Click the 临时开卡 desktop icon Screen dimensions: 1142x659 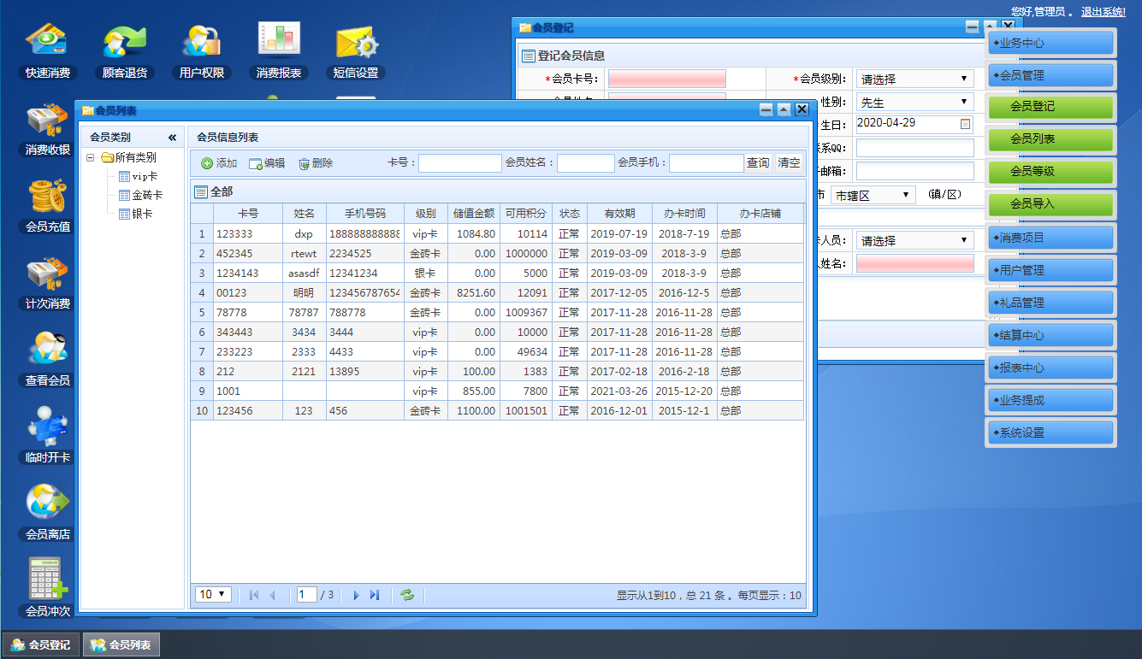(x=47, y=427)
